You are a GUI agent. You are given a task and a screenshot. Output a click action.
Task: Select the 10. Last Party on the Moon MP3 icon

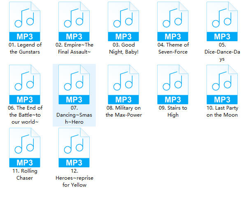pos(222,84)
